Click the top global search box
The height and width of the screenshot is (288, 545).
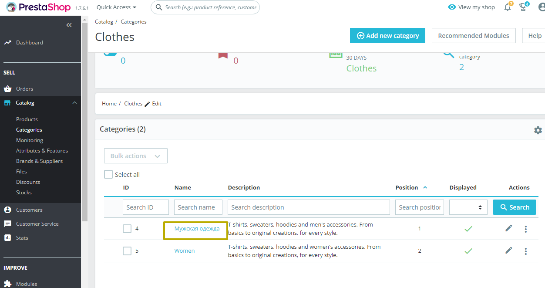205,7
